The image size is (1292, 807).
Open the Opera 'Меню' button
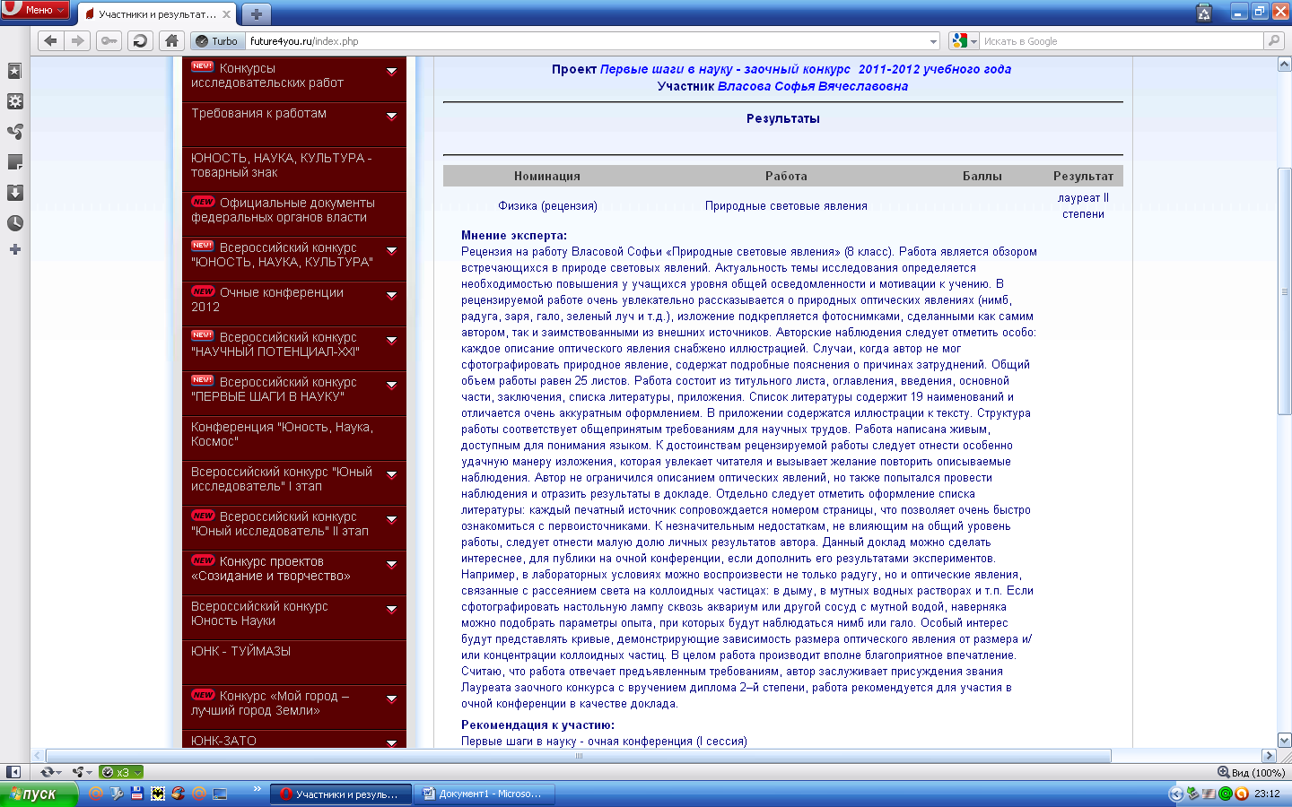[x=36, y=10]
